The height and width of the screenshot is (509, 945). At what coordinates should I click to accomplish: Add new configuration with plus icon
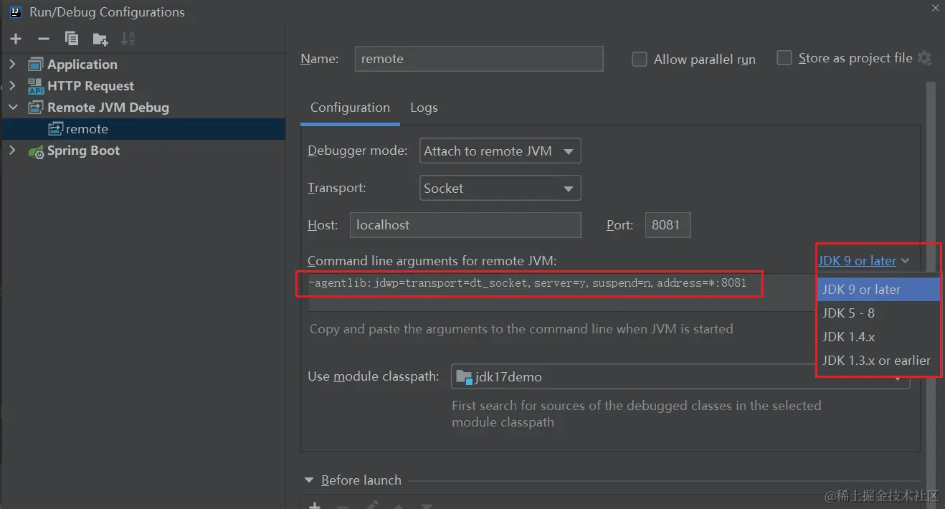16,39
